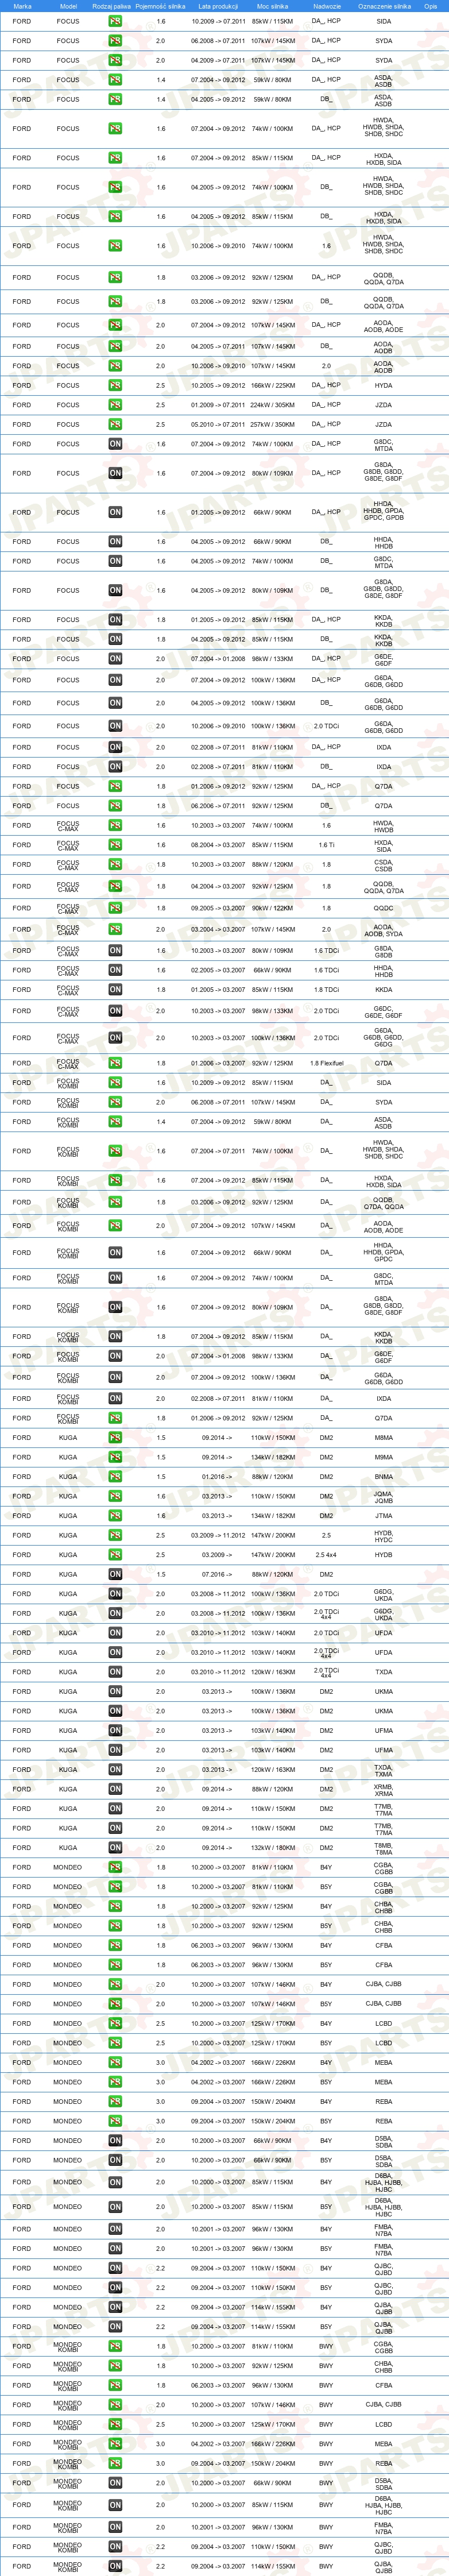Viewport: 449px width, 2576px height.
Task: Click petrol icon in KUGA HYDB, HYDC row
Action: [x=115, y=1535]
